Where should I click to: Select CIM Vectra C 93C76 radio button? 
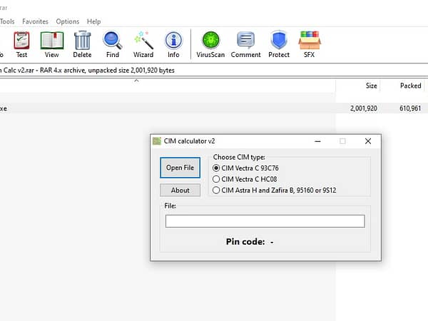point(216,168)
